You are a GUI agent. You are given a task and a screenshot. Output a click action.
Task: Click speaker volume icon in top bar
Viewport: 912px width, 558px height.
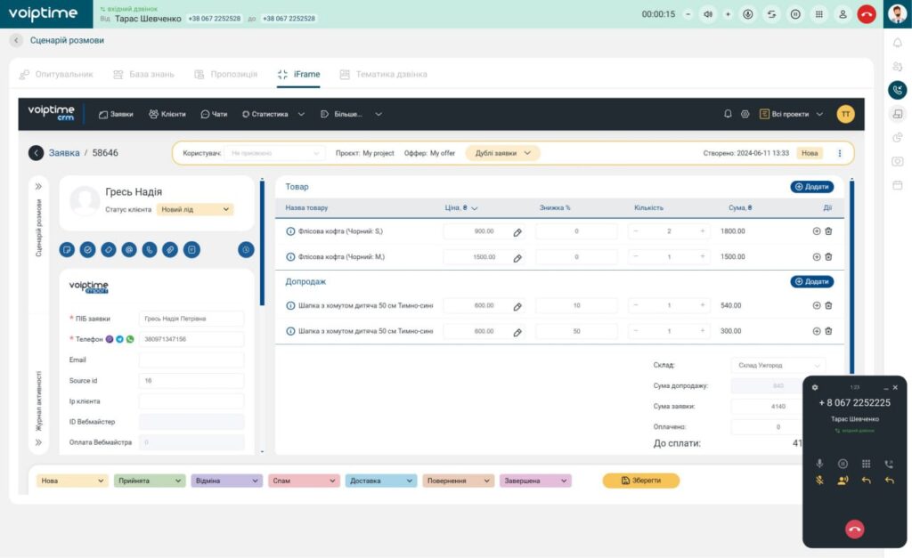coord(708,14)
